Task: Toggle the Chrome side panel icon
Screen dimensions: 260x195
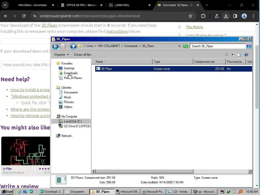Action: [235, 16]
